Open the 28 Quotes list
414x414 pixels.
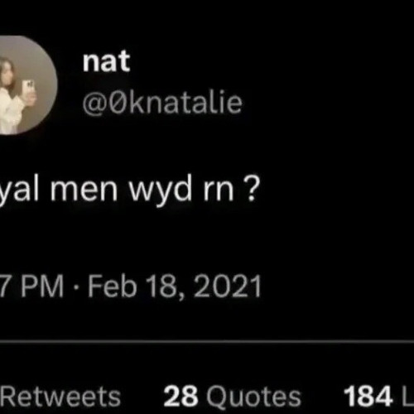click(x=232, y=397)
